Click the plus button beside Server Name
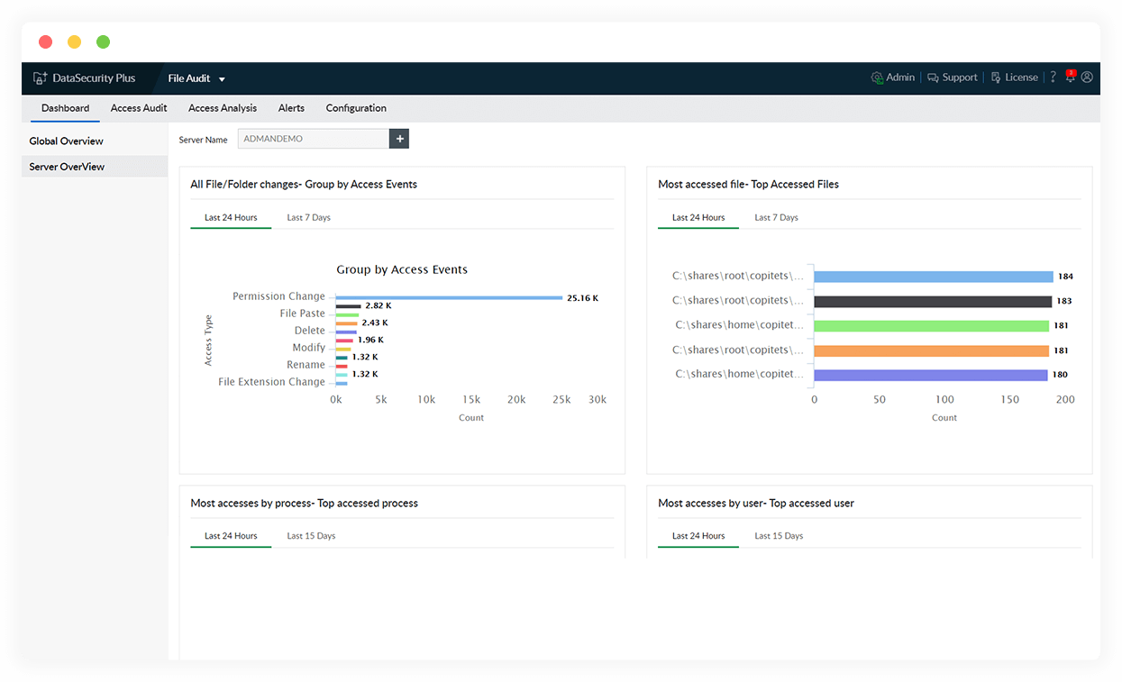The image size is (1122, 682). [399, 139]
